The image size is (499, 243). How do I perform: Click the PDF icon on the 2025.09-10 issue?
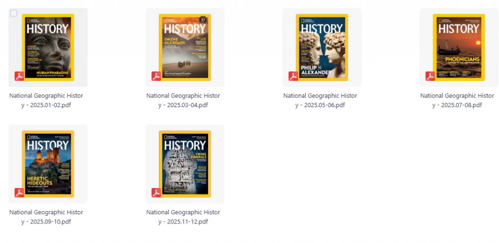(19, 193)
